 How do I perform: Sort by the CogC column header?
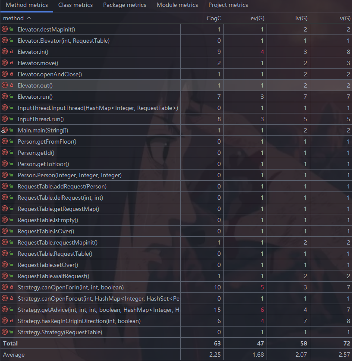point(214,18)
